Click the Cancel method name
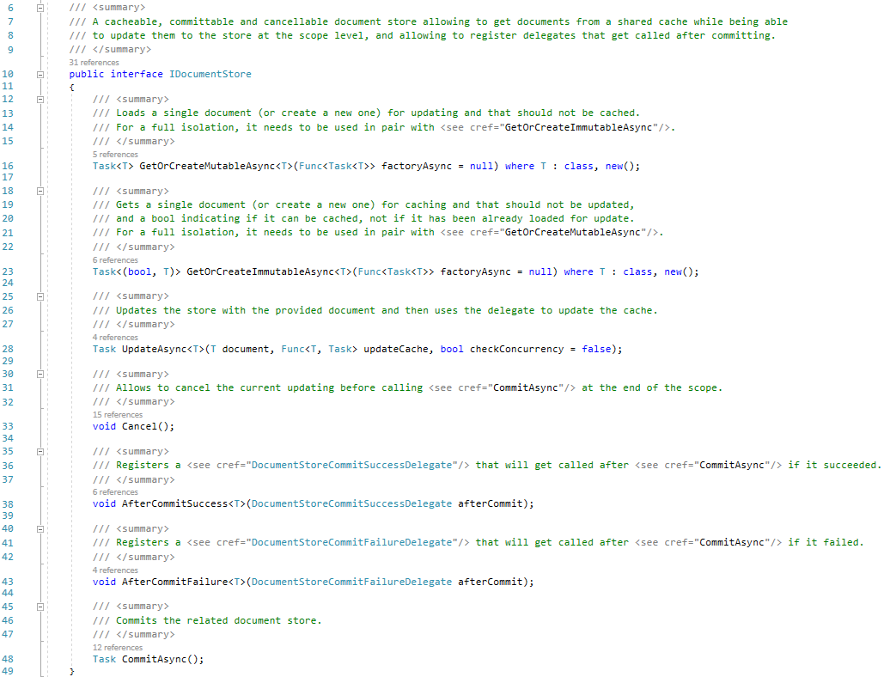 coord(140,426)
